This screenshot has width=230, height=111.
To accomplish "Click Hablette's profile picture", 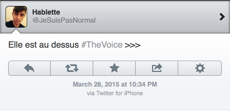I will (16, 17).
